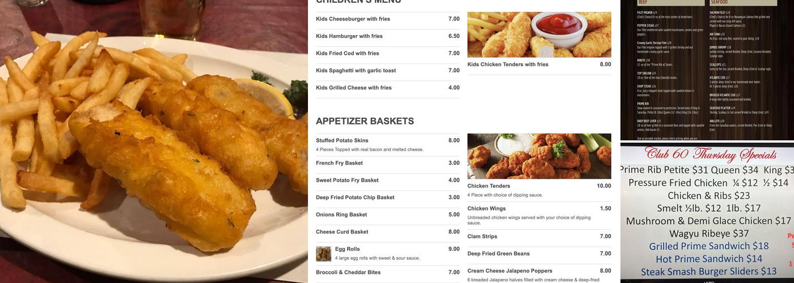Open the Kids Chicken Tenders image
This screenshot has height=283, width=794.
coord(539,35)
